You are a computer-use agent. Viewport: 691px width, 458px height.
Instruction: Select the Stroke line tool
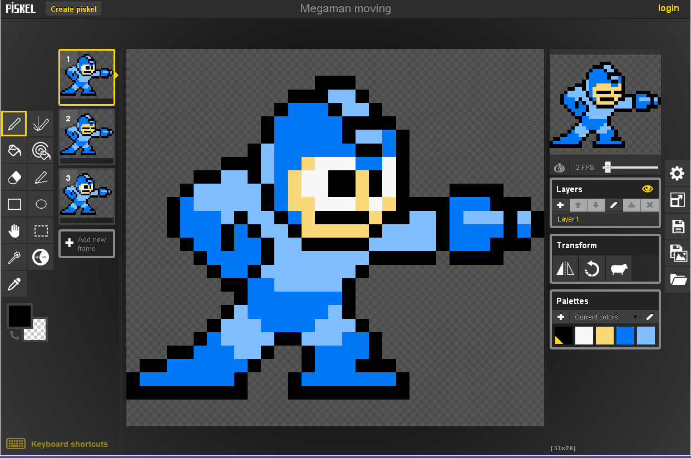(x=41, y=177)
